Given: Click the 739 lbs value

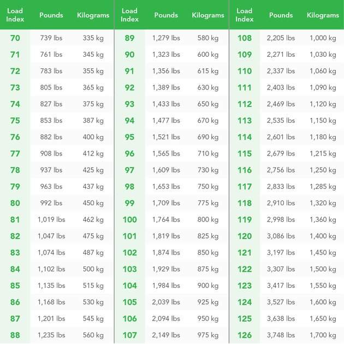Looking at the screenshot, I should [51, 38].
